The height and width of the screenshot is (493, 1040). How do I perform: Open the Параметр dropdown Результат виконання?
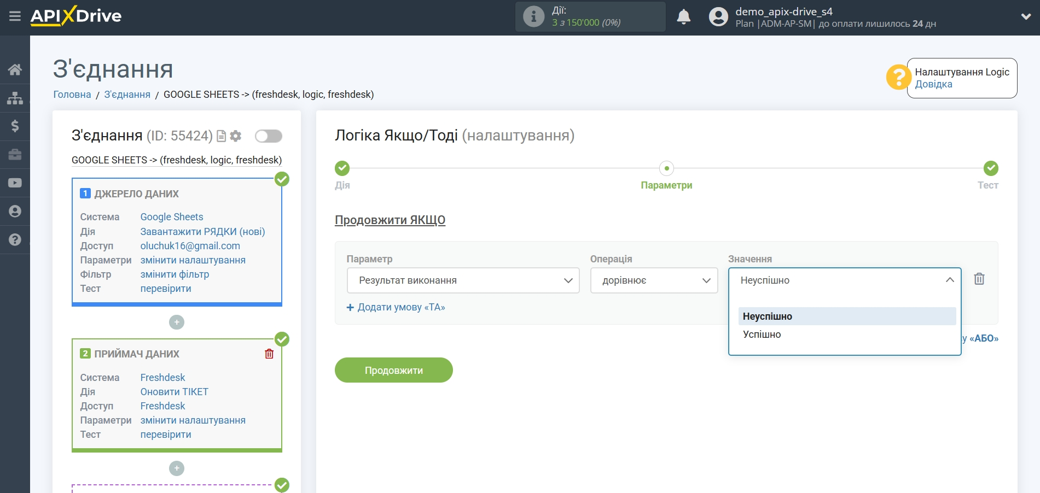463,280
